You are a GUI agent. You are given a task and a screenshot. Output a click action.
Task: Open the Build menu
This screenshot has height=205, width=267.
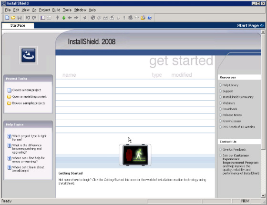(x=56, y=10)
